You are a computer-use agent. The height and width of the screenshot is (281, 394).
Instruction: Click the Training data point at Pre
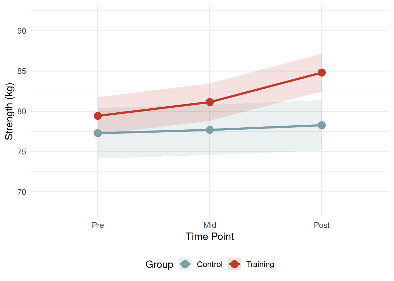(x=98, y=116)
